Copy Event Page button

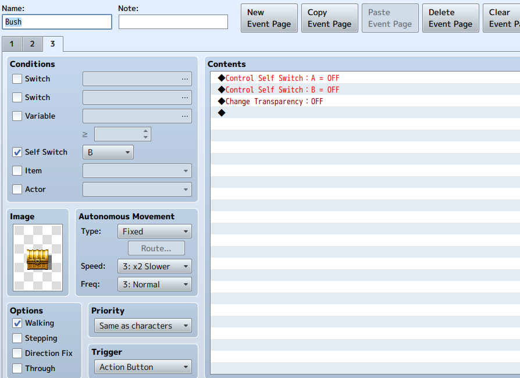[329, 18]
